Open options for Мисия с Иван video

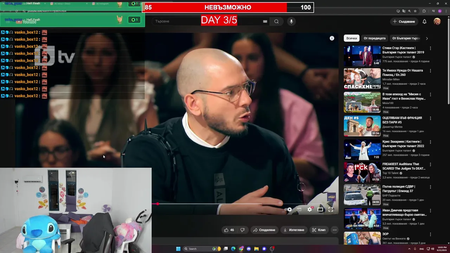pyautogui.click(x=430, y=95)
